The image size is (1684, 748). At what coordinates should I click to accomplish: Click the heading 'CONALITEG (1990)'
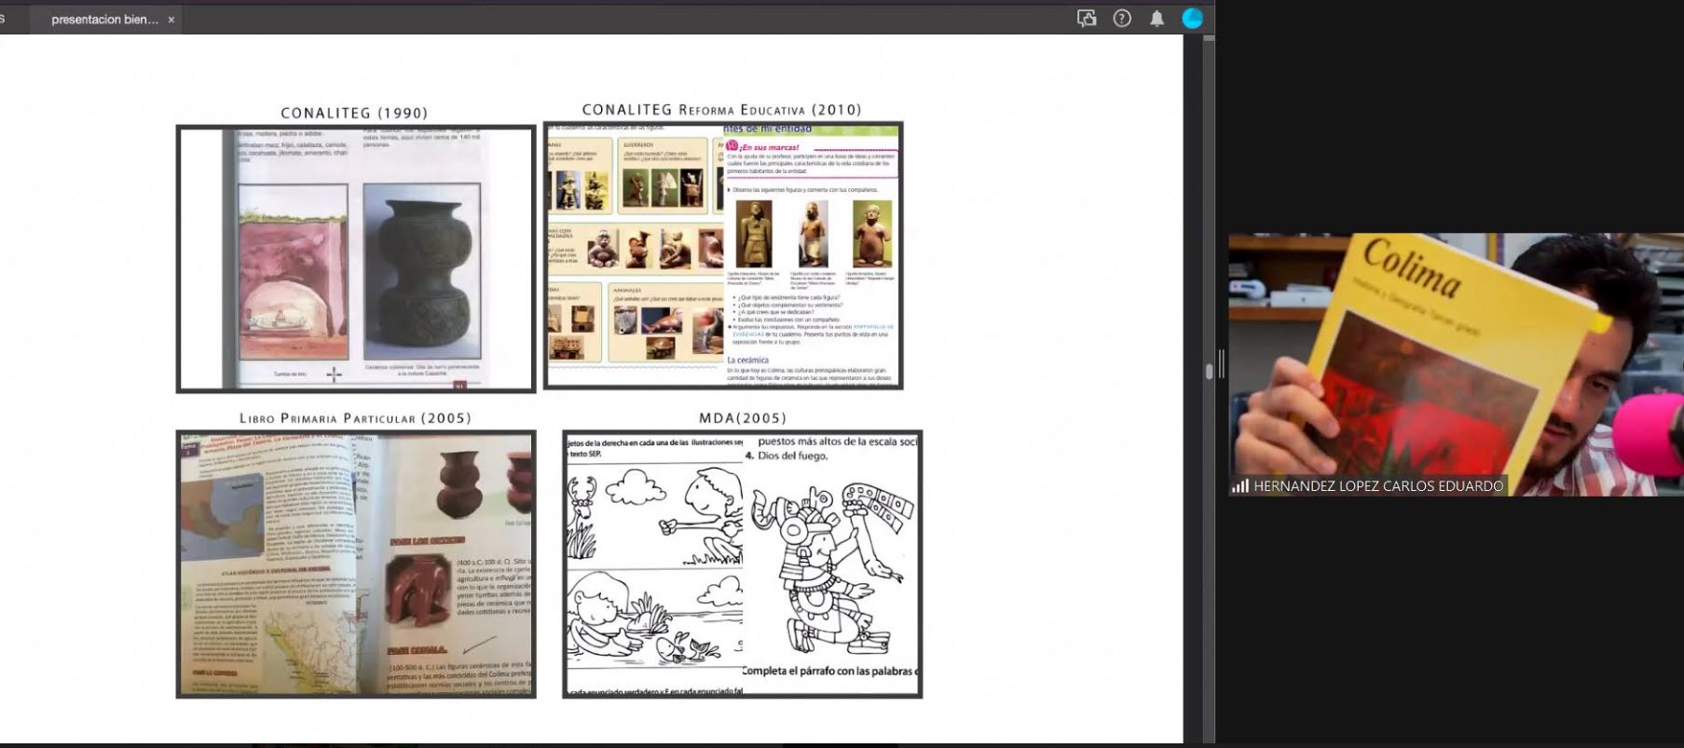click(354, 113)
